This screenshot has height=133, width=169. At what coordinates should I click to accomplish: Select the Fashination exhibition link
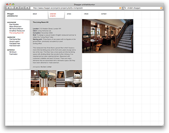(x=13, y=54)
